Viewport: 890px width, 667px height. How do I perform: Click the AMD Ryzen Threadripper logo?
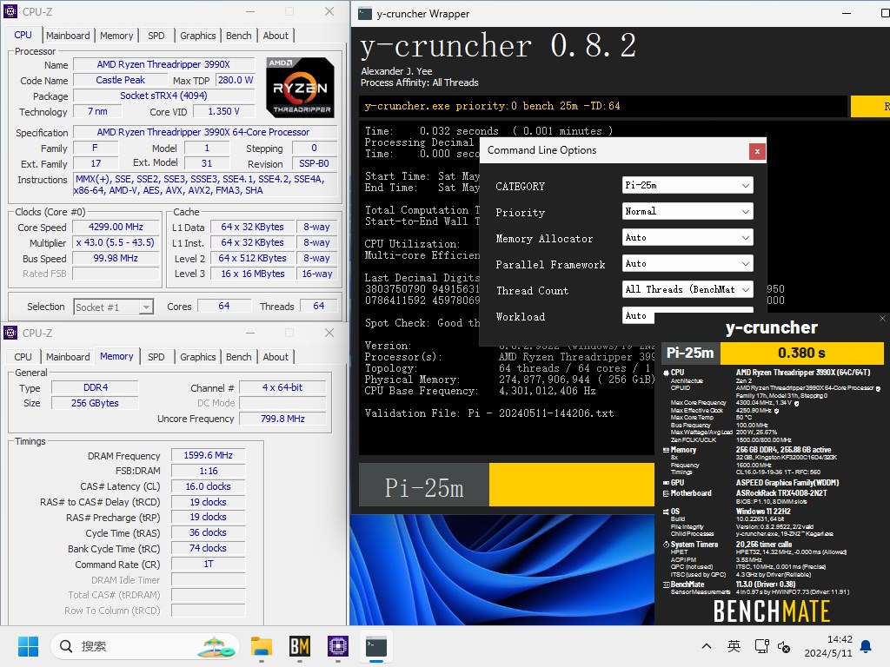[300, 88]
